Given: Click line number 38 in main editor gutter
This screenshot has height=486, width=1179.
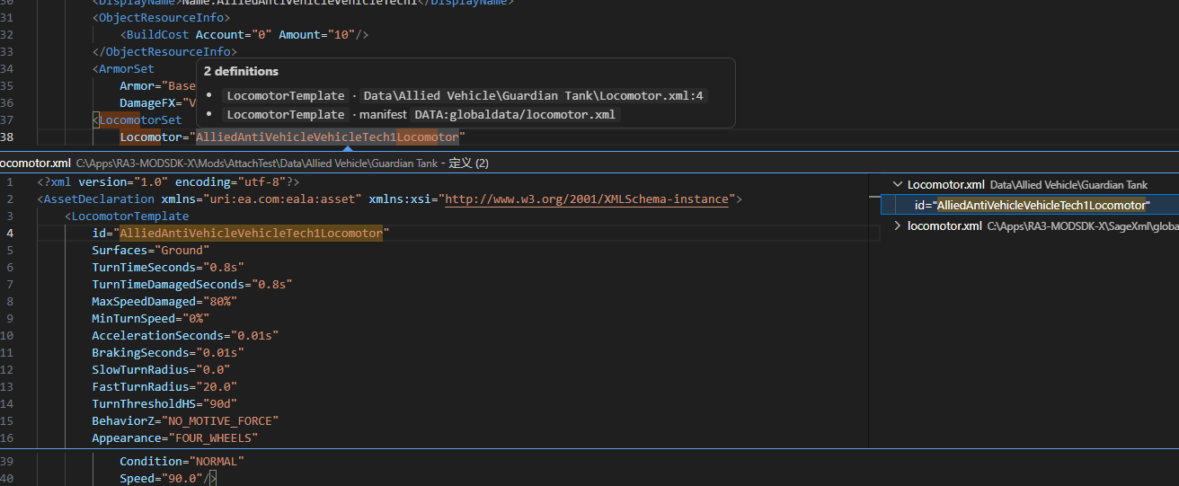Looking at the screenshot, I should click(x=7, y=137).
